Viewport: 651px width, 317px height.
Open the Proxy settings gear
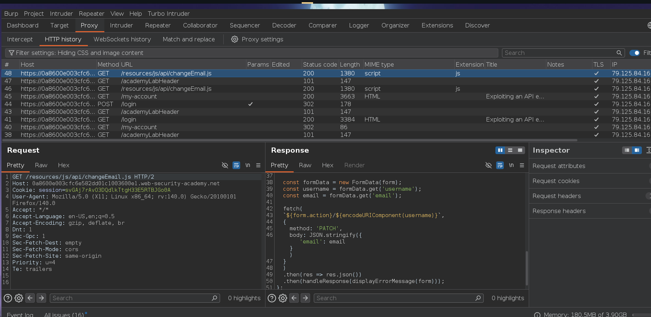pyautogui.click(x=235, y=39)
